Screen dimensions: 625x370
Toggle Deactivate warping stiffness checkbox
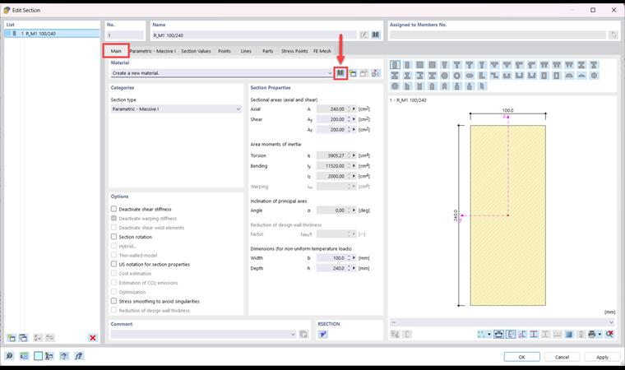114,218
